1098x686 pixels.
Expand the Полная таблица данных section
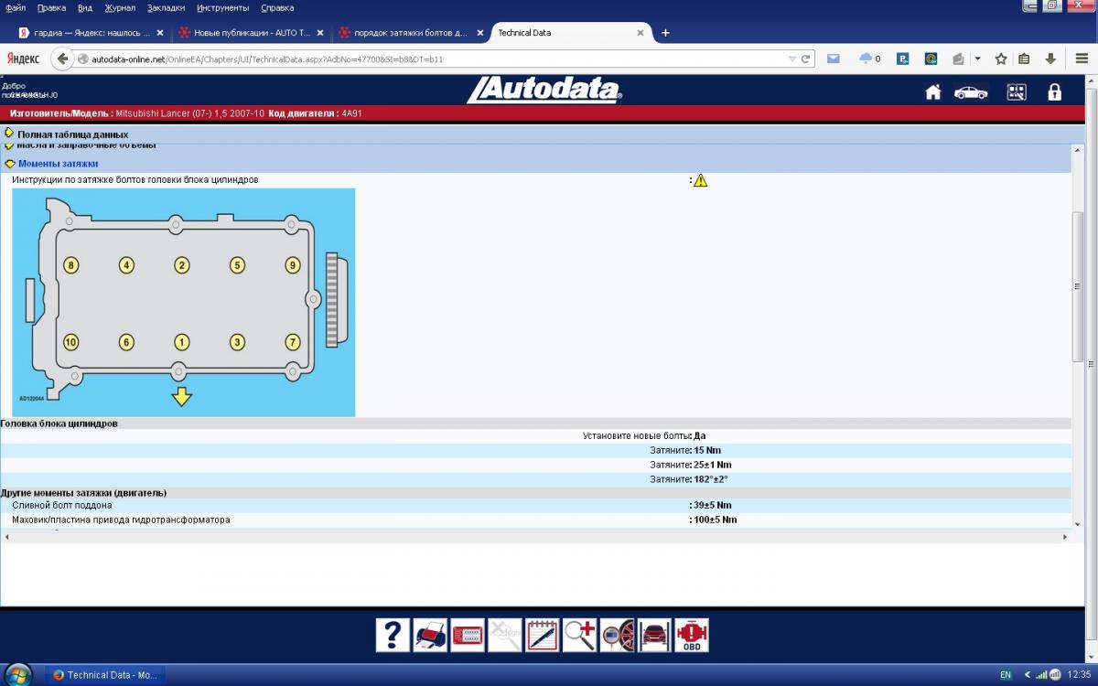click(x=72, y=134)
